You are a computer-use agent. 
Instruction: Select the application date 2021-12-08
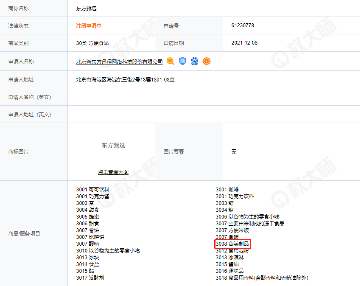(x=244, y=43)
